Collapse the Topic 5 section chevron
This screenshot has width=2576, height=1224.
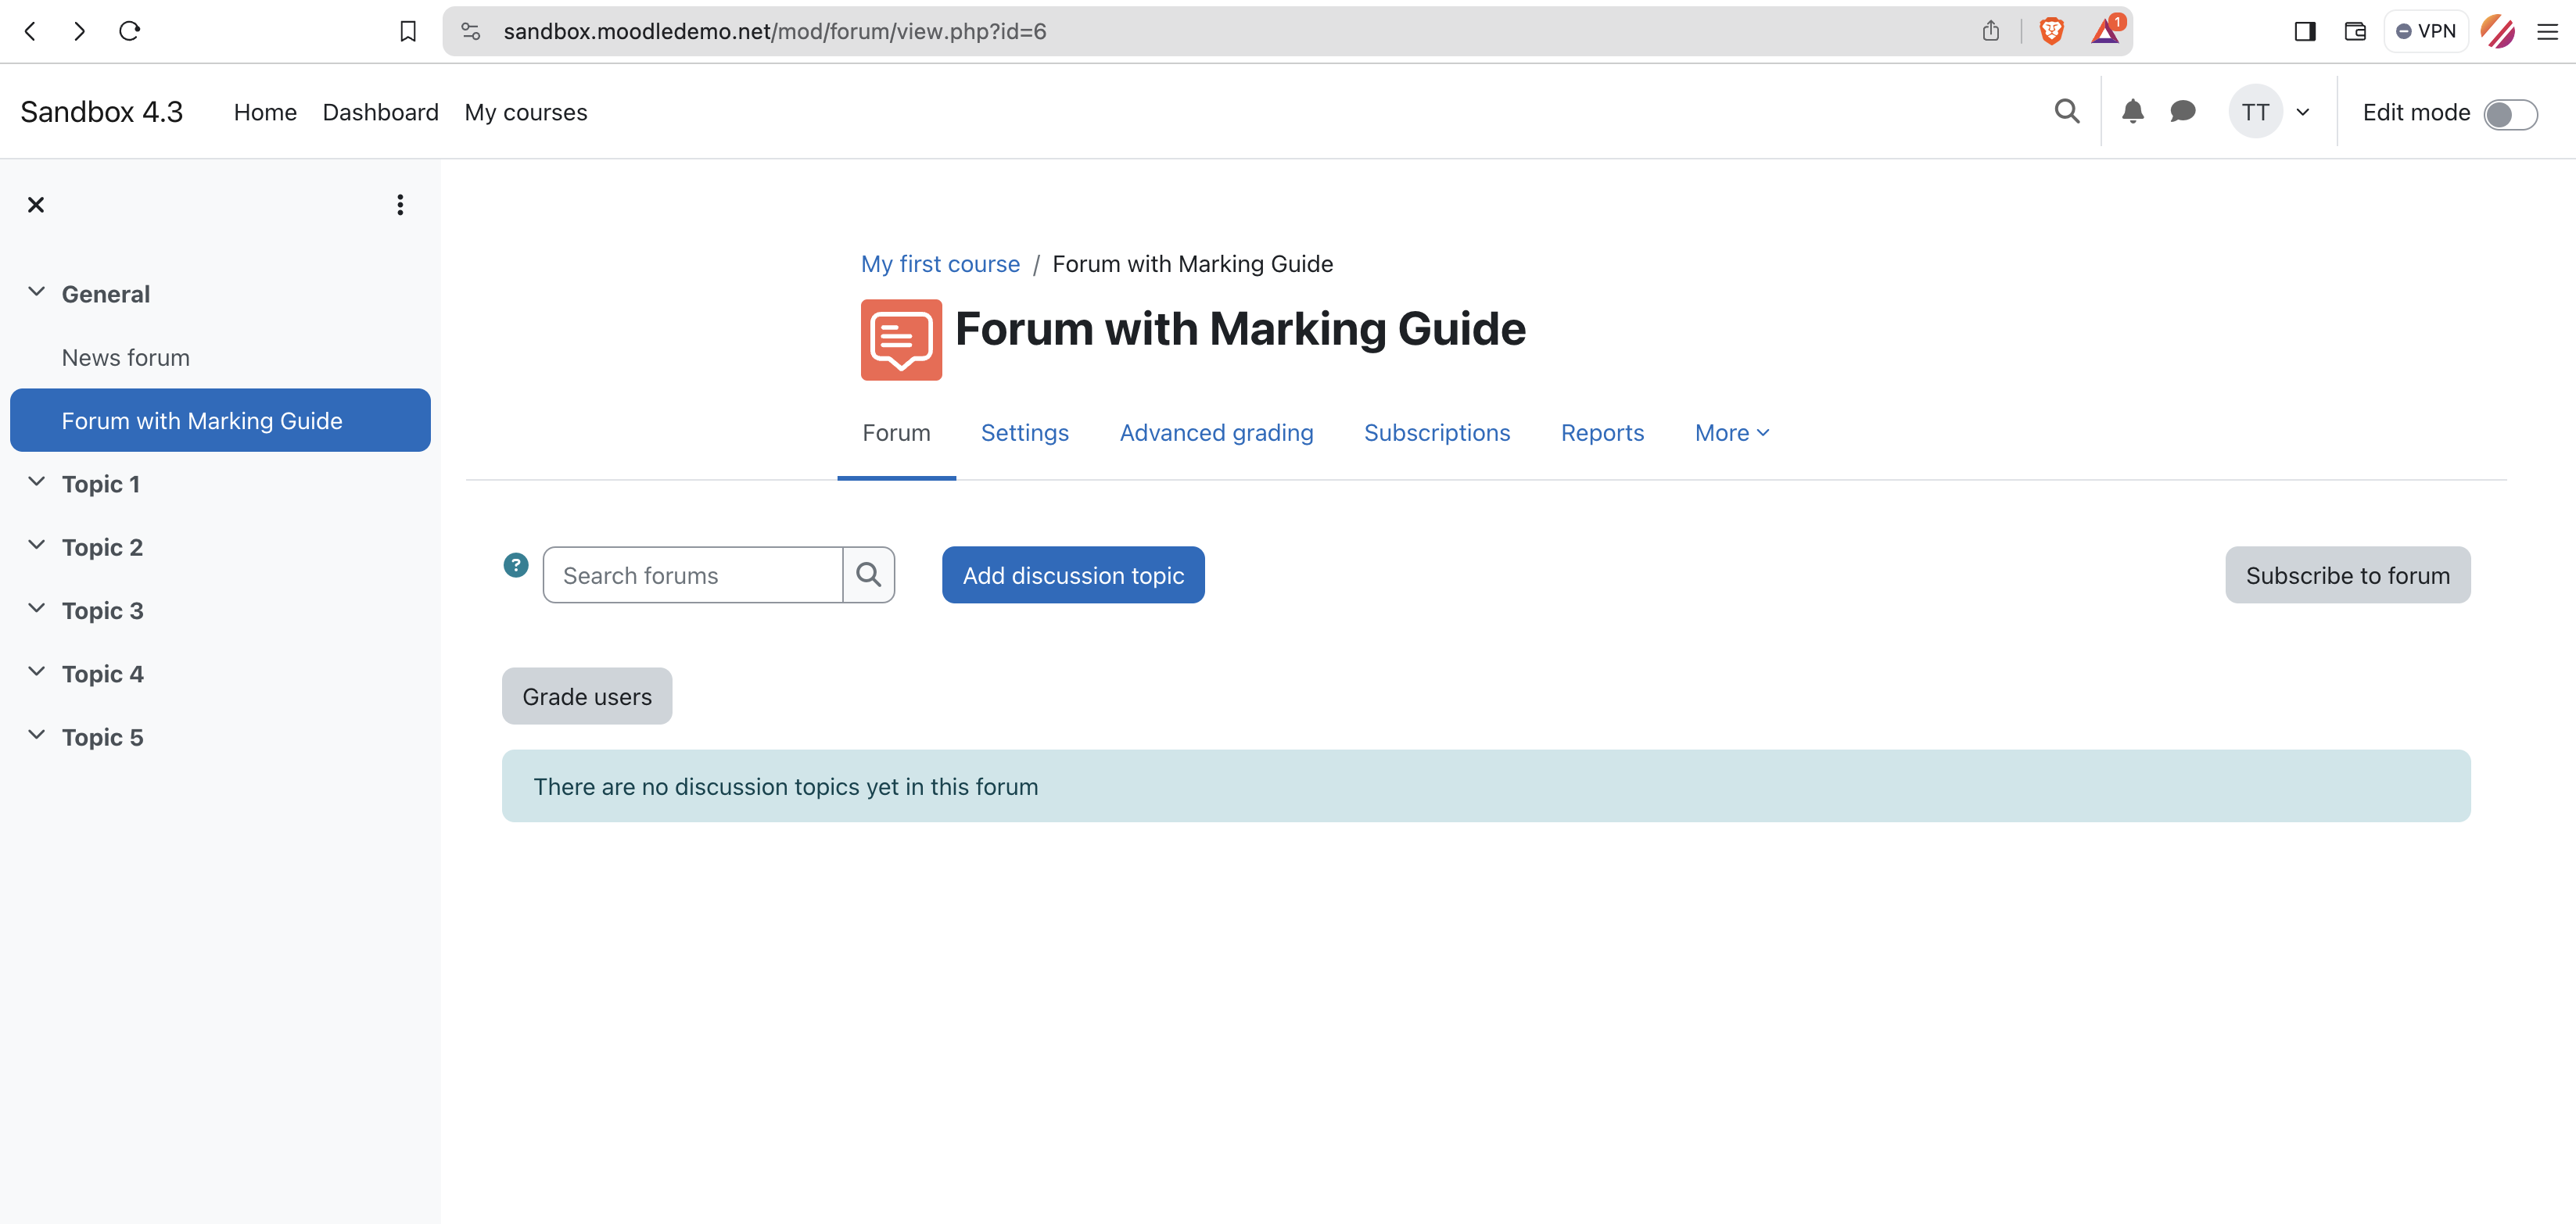point(37,735)
